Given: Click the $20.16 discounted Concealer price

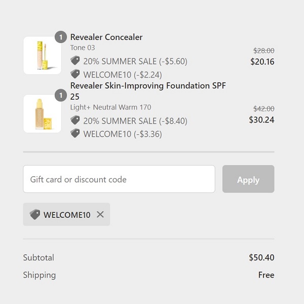Looking at the screenshot, I should 262,62.
